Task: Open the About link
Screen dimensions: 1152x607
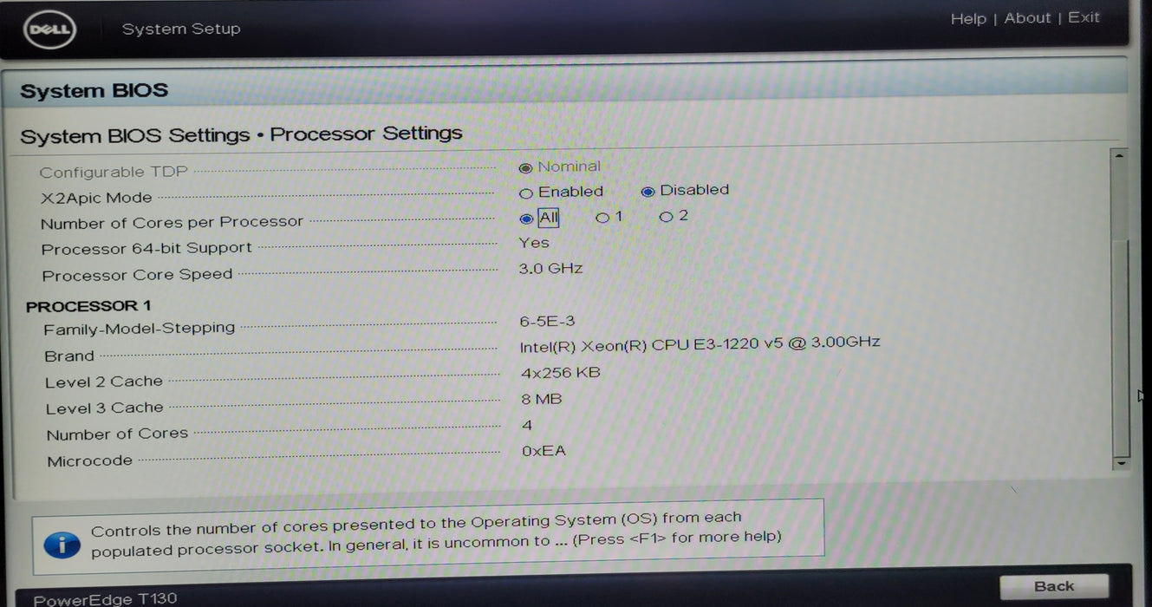Action: (x=1027, y=17)
